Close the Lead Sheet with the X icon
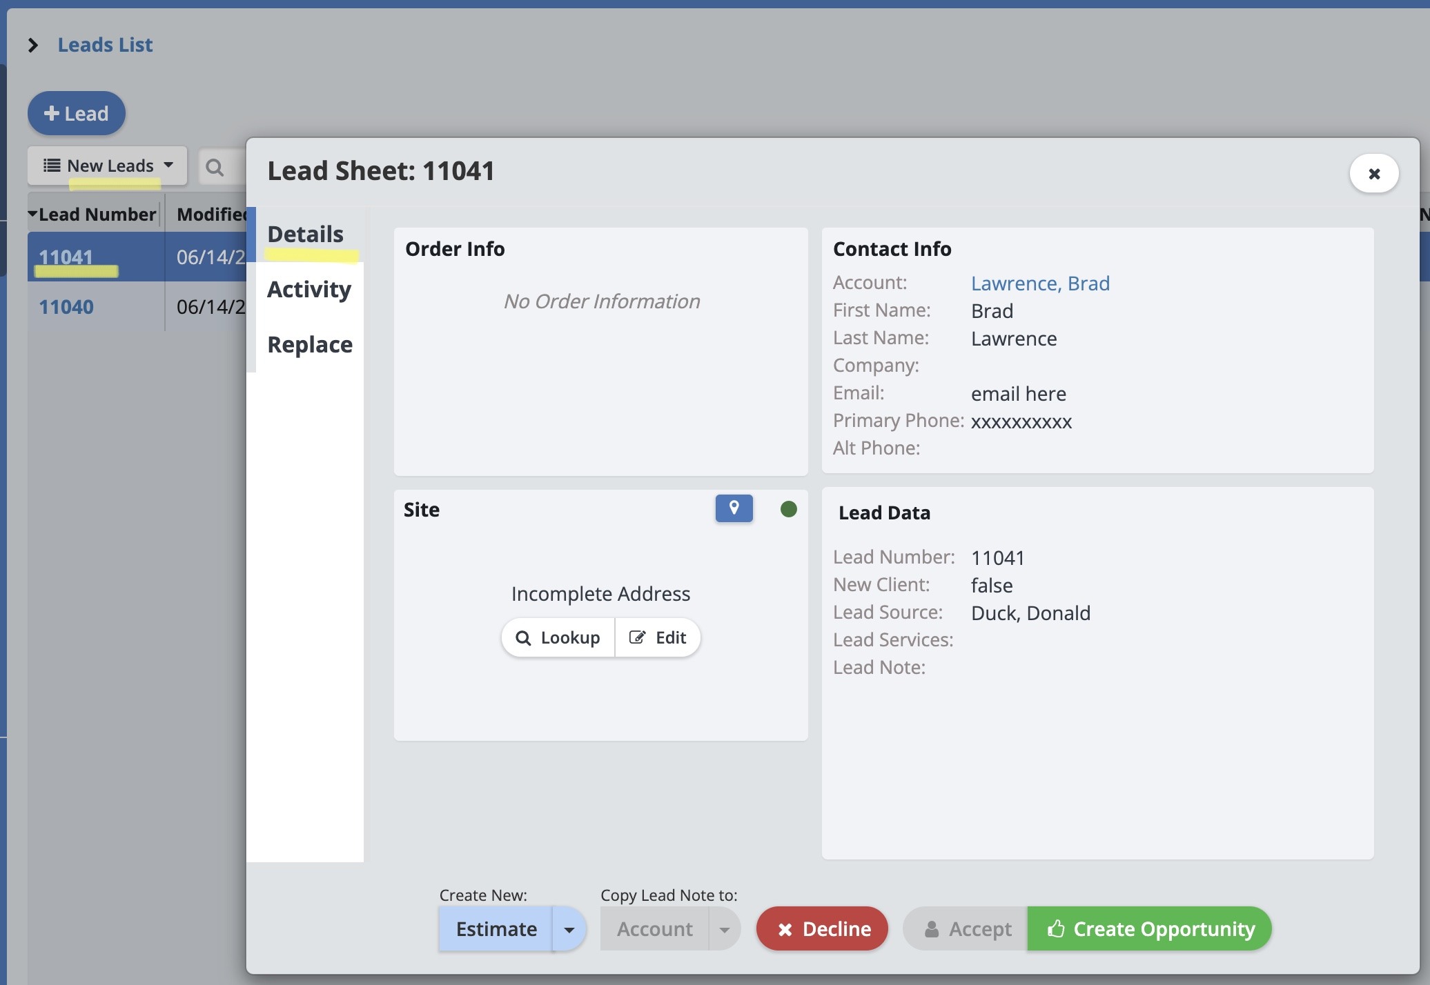The height and width of the screenshot is (985, 1430). coord(1373,173)
